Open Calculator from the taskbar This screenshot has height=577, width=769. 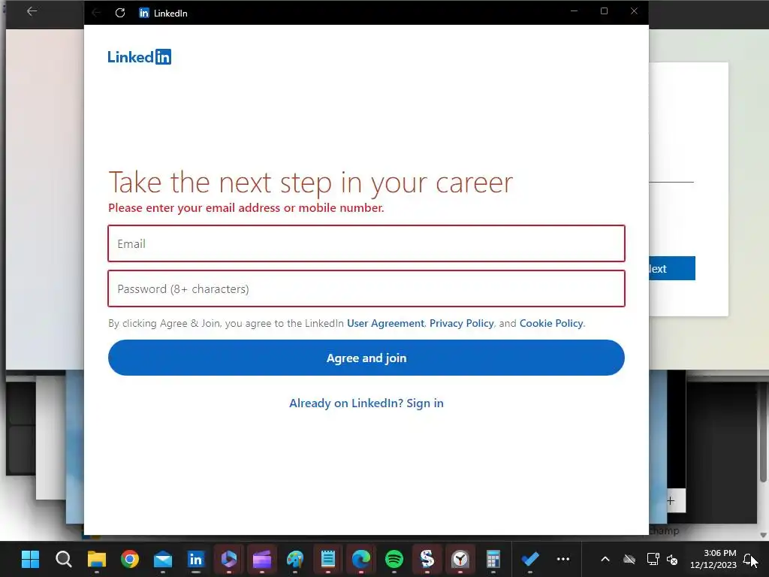coord(493,559)
